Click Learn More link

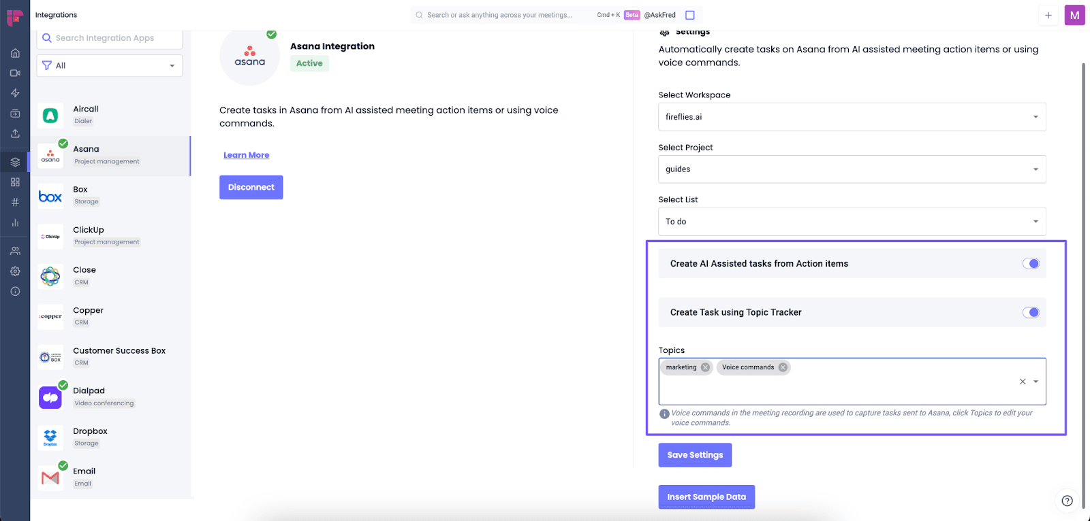pos(247,155)
